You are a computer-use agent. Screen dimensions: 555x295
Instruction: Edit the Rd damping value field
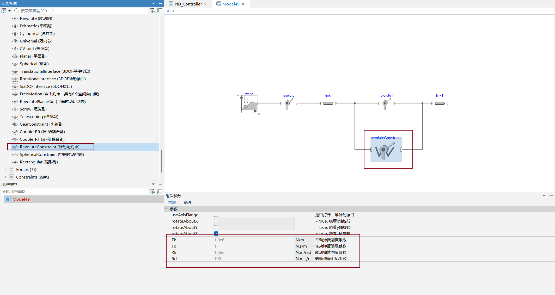pyautogui.click(x=254, y=259)
